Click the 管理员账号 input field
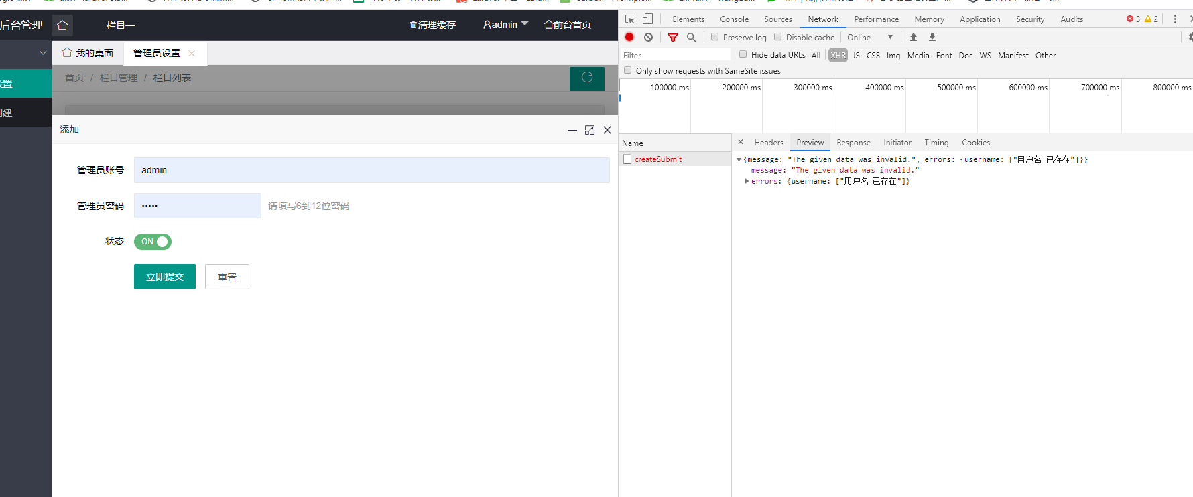1193x497 pixels. [x=372, y=170]
